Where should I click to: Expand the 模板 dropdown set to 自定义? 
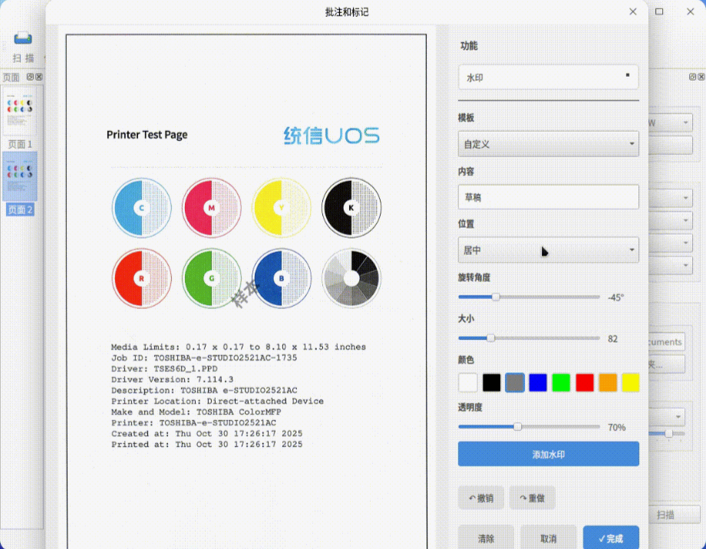coord(549,144)
